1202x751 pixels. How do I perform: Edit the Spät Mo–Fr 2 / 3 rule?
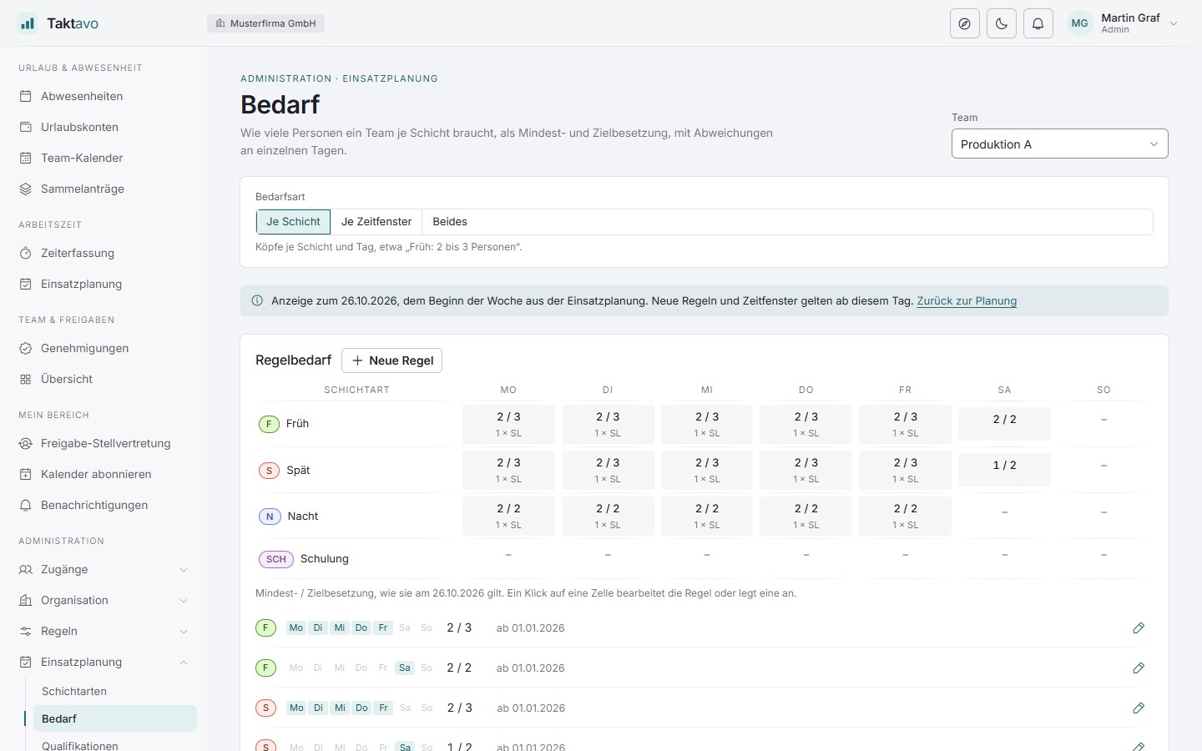tap(1139, 708)
